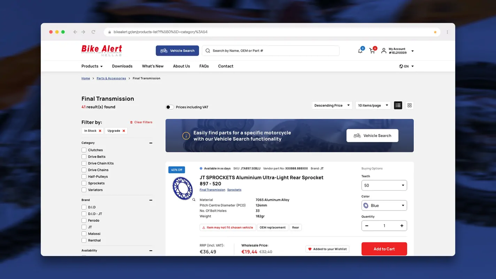Open the Products menu

pyautogui.click(x=92, y=66)
